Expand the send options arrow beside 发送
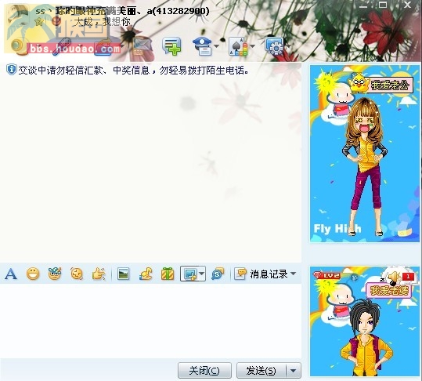 point(294,371)
